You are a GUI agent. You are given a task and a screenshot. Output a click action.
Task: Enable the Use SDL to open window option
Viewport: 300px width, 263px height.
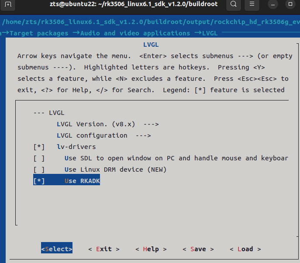pos(39,159)
